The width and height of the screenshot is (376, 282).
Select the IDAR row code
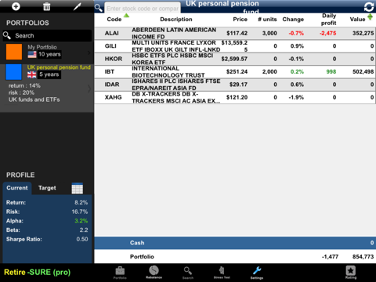pyautogui.click(x=112, y=85)
